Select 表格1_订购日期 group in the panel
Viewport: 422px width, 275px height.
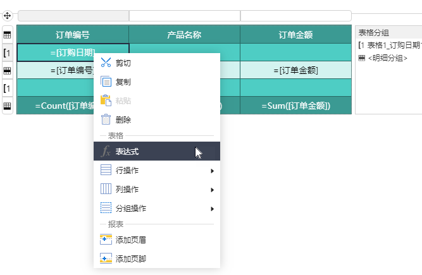point(390,45)
